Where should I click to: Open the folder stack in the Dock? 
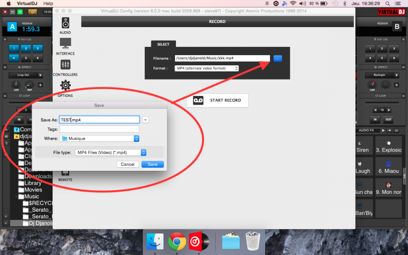(x=231, y=241)
